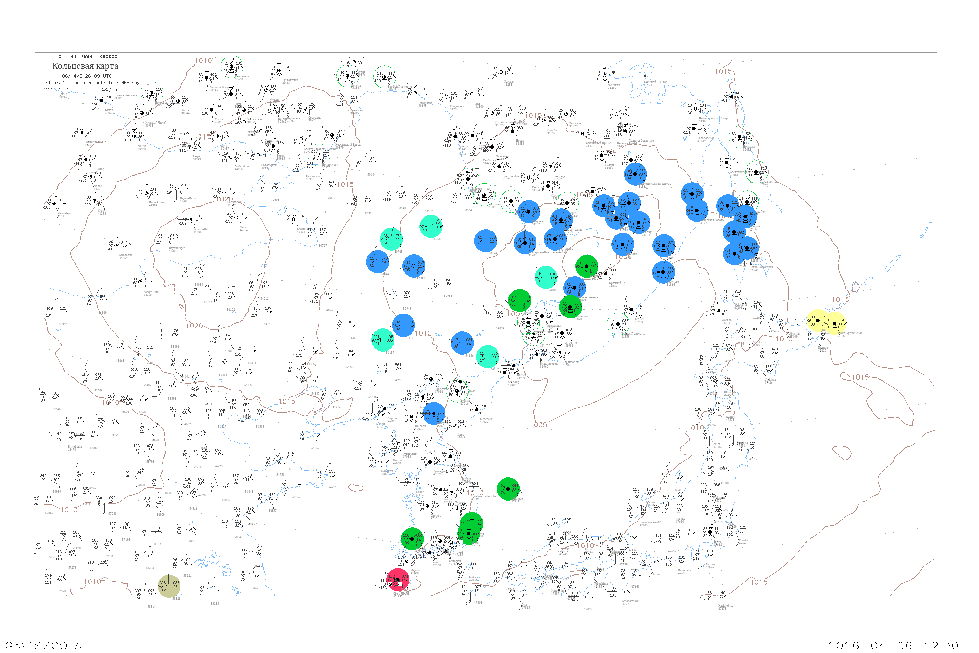Click the station marker at Улеты 30846

coord(211,110)
